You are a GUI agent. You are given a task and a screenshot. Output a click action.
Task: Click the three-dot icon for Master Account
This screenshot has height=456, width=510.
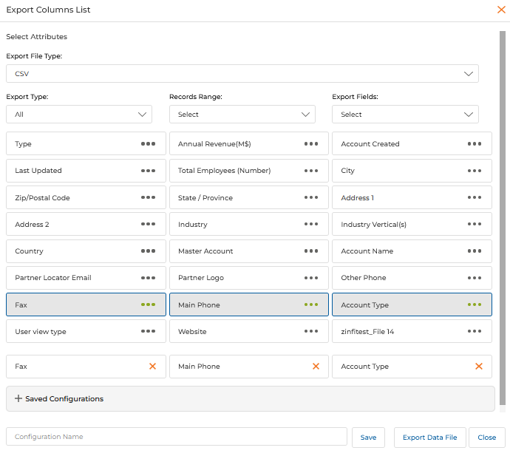tap(311, 251)
